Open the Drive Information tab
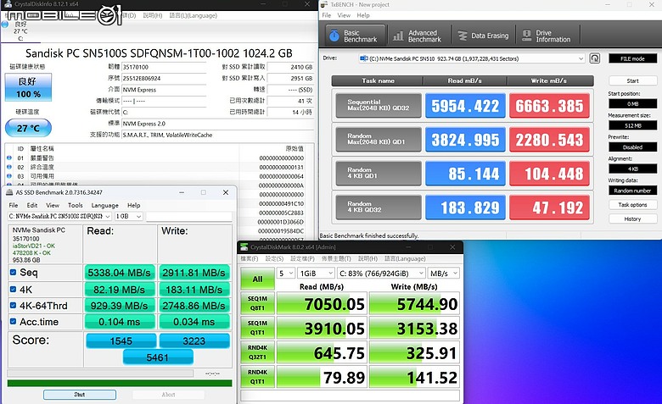The image size is (662, 404). (547, 36)
